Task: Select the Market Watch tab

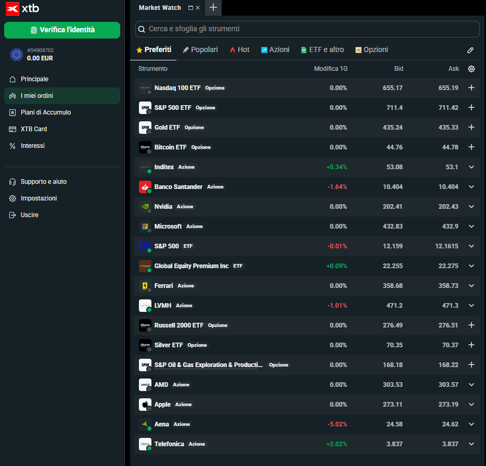Action: click(160, 8)
